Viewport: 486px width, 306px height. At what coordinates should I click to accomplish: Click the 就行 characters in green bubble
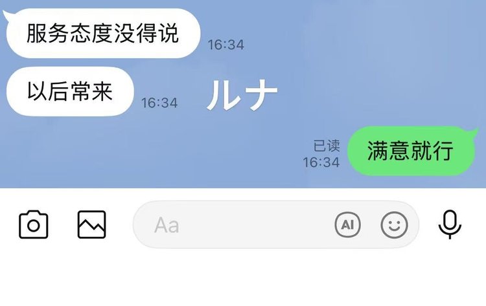[x=432, y=151]
